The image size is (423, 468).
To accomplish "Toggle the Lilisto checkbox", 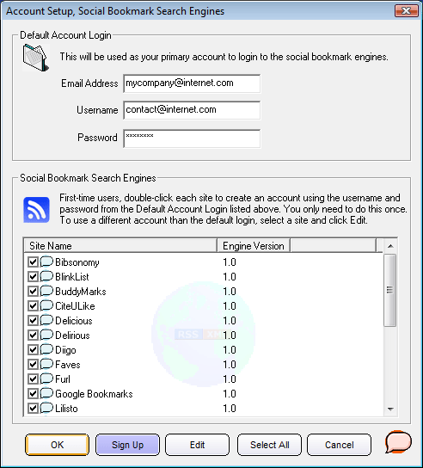I will [33, 408].
